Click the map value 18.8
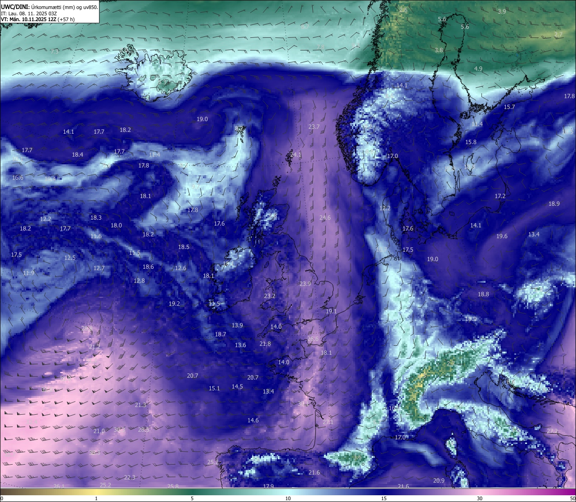The width and height of the screenshot is (576, 502). (483, 294)
